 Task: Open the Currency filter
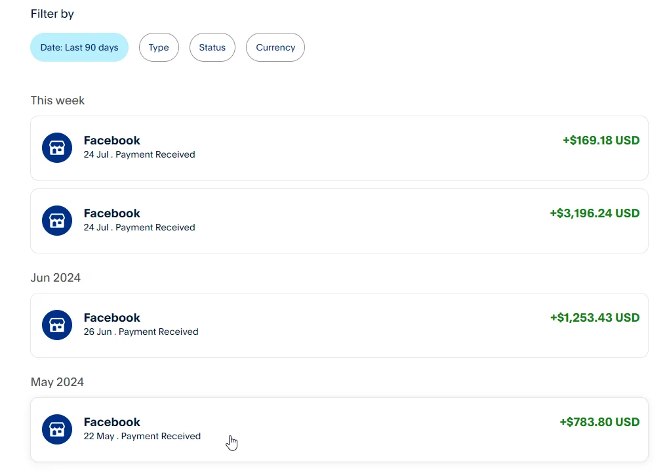(275, 47)
